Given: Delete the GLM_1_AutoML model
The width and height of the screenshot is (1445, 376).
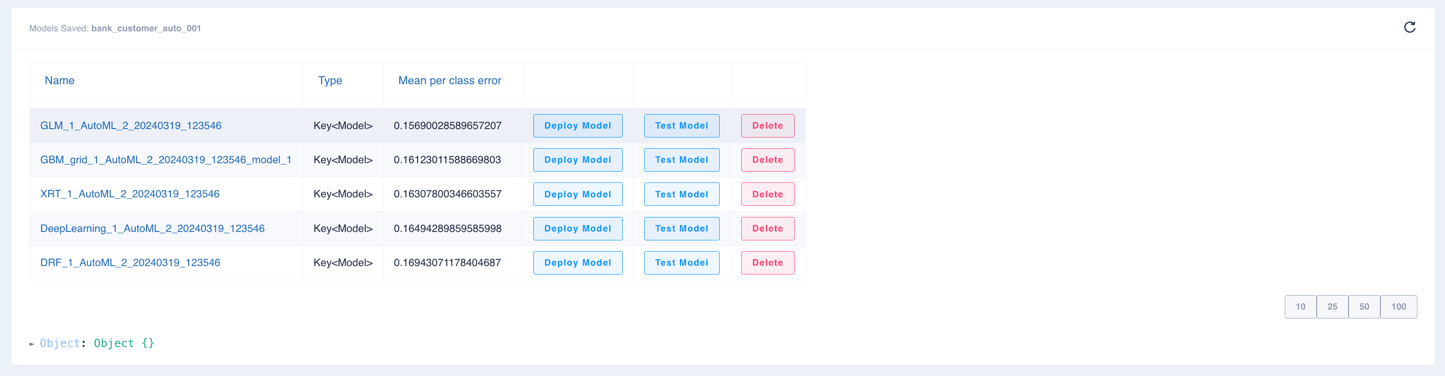Looking at the screenshot, I should [x=767, y=125].
